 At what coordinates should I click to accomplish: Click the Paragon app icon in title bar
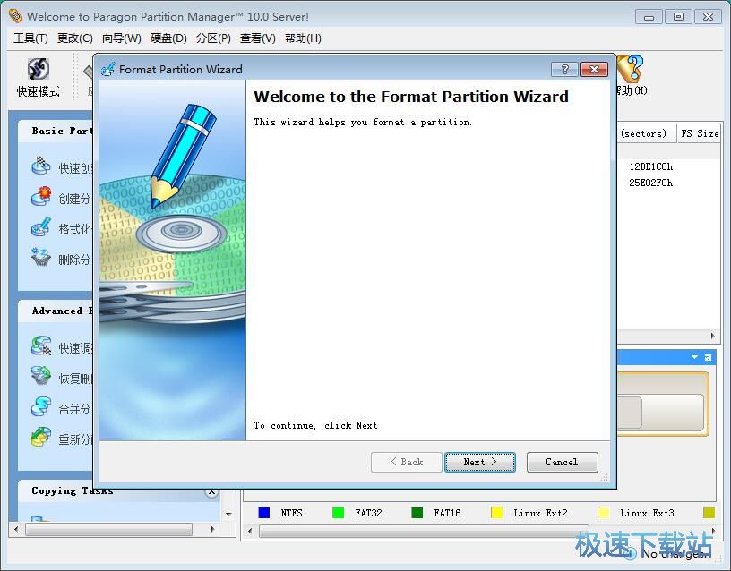(15, 16)
